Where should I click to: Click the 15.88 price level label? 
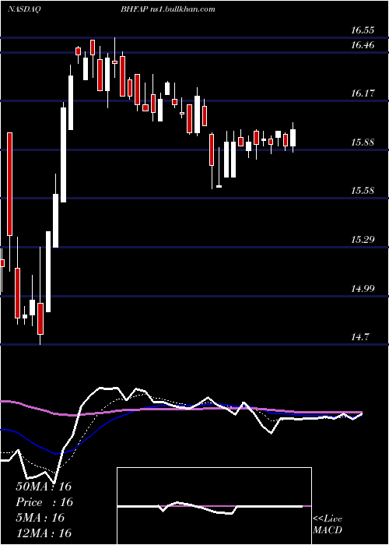(363, 142)
